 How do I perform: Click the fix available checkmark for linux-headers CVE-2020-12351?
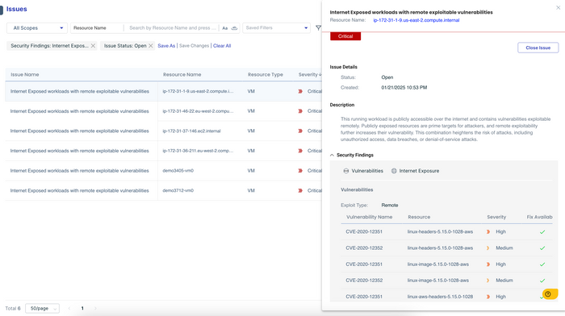542,232
